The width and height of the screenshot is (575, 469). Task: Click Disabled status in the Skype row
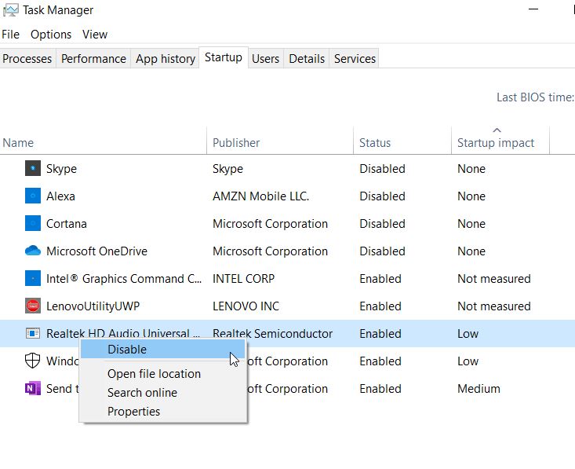point(383,169)
